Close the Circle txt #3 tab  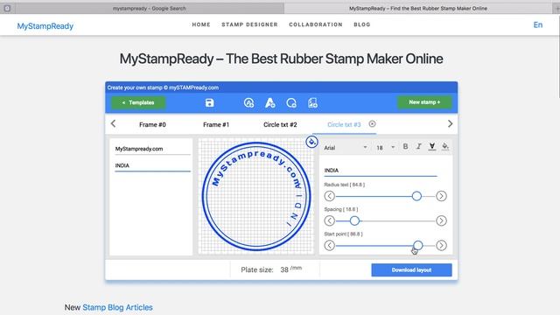click(372, 124)
